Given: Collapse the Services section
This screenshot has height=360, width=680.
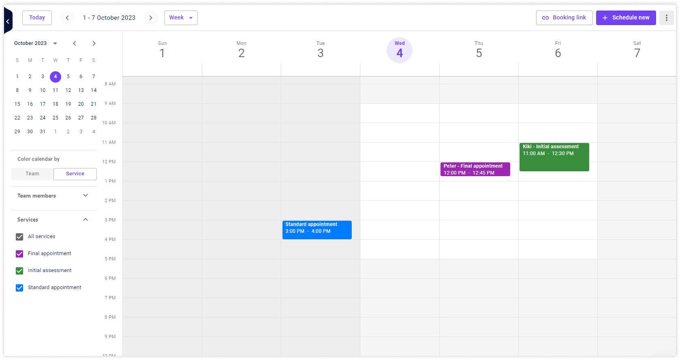Looking at the screenshot, I should (x=86, y=219).
